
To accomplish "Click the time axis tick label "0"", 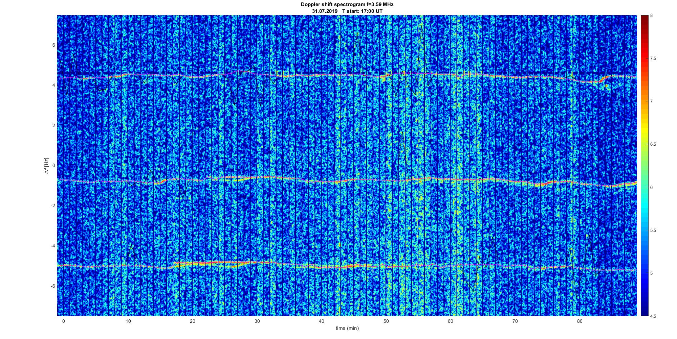I will 63,321.
